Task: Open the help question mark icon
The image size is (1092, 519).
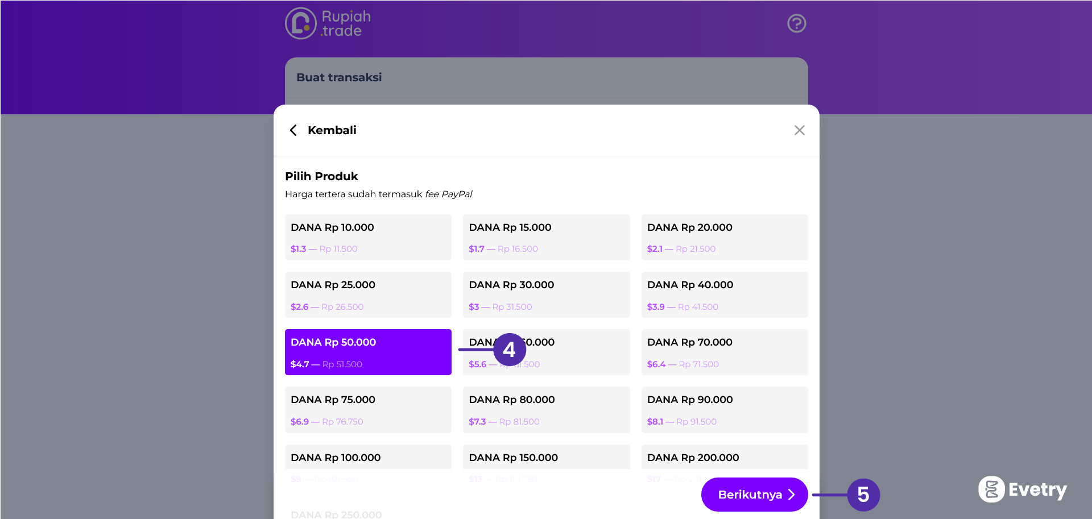Action: pos(796,23)
